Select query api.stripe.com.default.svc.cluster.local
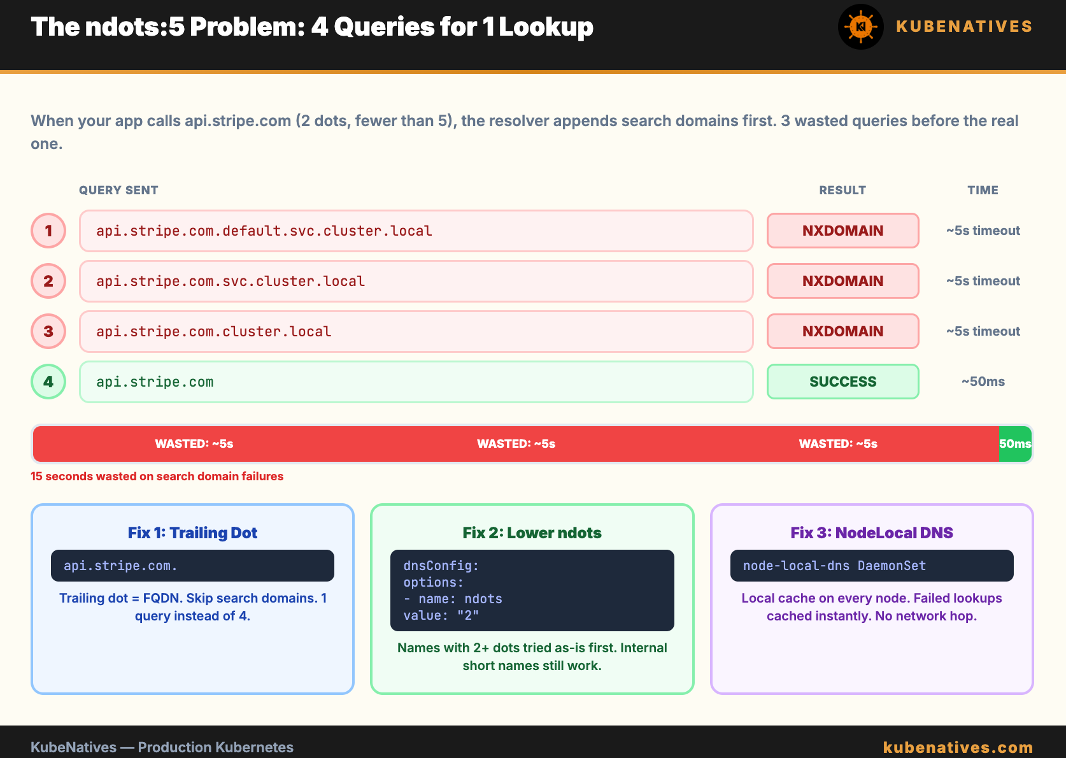Image resolution: width=1066 pixels, height=758 pixels. pyautogui.click(x=416, y=231)
